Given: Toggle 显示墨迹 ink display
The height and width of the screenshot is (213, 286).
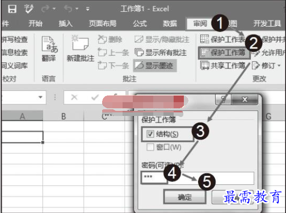Looking at the screenshot, I should pos(155,66).
